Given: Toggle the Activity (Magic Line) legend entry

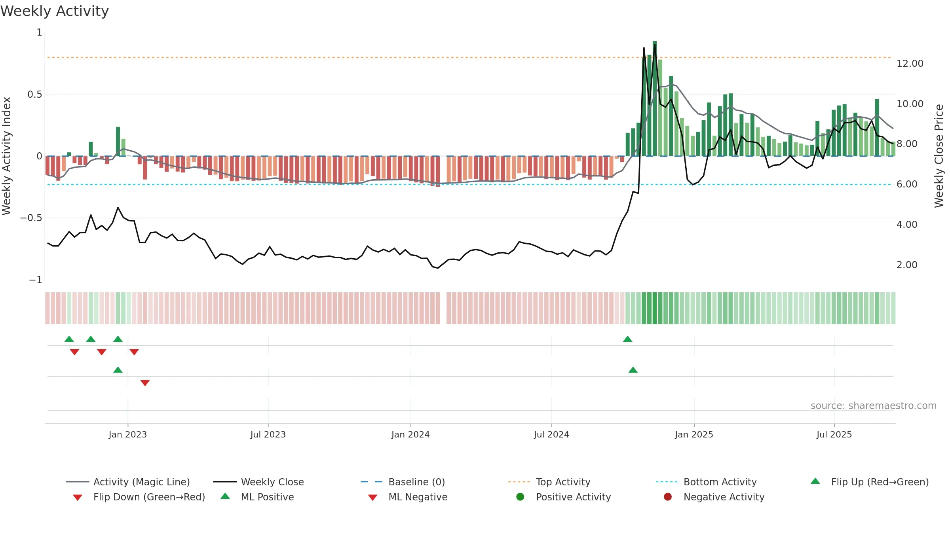Looking at the screenshot, I should point(128,482).
